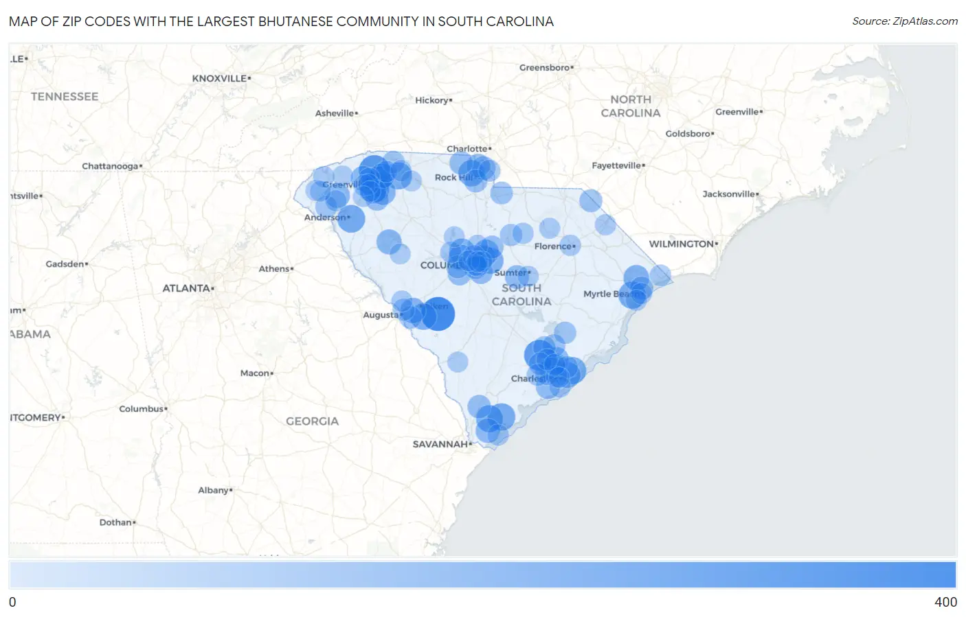The height and width of the screenshot is (617, 966).
Task: Click the Greenville label in North Carolina
Action: [x=739, y=112]
